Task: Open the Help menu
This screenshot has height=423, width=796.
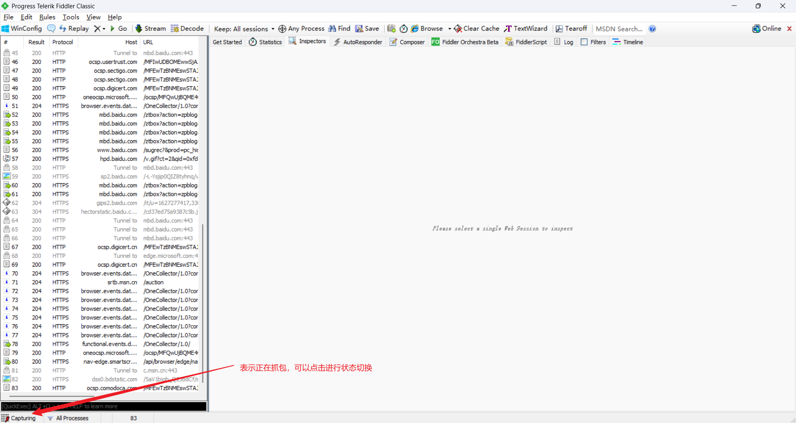Action: point(115,17)
